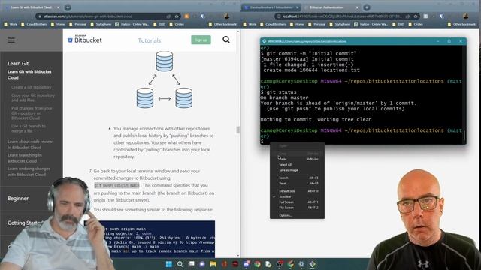Open Learn about code review in Bitbucket Cloud
Image resolution: width=481 pixels, height=270 pixels.
pyautogui.click(x=30, y=145)
